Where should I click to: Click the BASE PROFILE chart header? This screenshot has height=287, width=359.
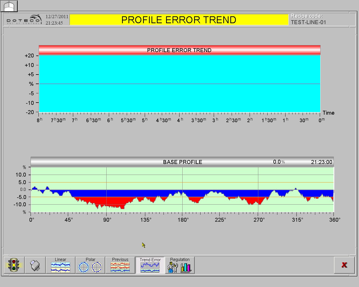[182, 162]
